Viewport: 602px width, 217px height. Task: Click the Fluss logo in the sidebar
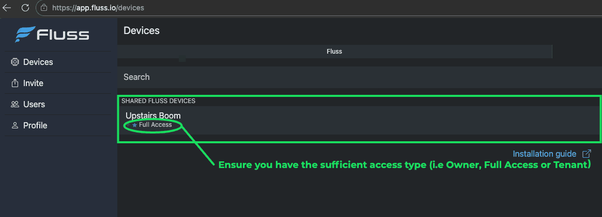[53, 35]
